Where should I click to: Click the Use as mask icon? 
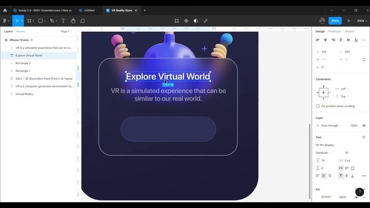tap(196, 21)
